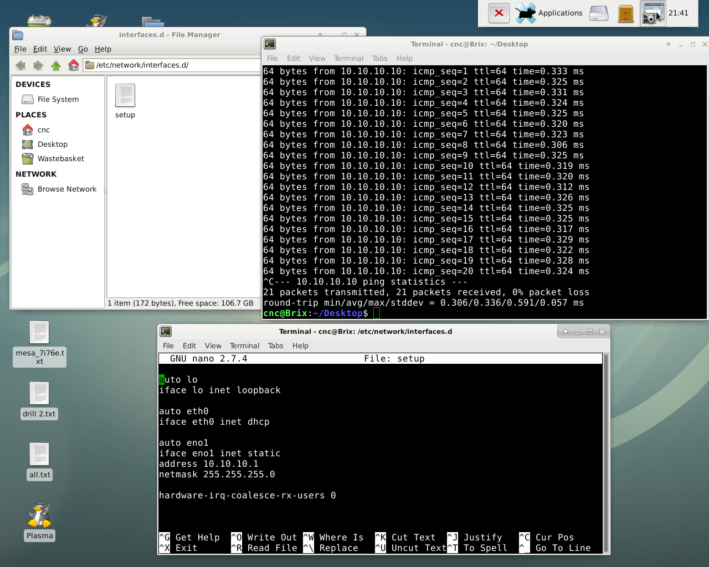The width and height of the screenshot is (709, 567).
Task: Open Wastebasket from the sidebar
Action: 60,158
